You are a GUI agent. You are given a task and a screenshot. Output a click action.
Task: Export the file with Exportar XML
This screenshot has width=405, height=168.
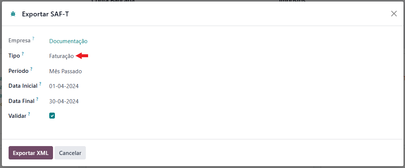(31, 153)
